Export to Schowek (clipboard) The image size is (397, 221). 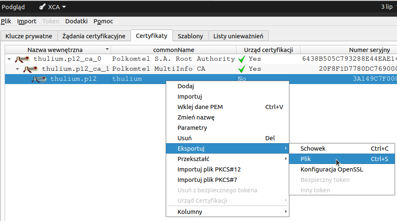point(342,149)
